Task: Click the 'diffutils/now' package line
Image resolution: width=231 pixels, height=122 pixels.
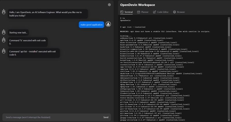Action: [x=150, y=80]
